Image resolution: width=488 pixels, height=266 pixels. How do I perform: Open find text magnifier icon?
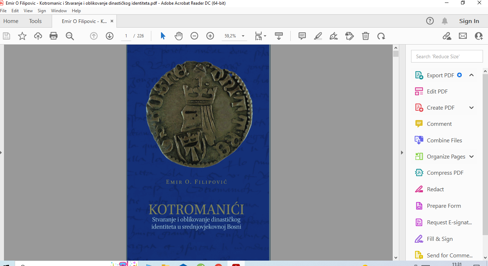click(70, 36)
